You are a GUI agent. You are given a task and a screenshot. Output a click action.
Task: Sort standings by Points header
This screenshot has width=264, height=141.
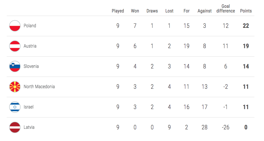pos(246,11)
